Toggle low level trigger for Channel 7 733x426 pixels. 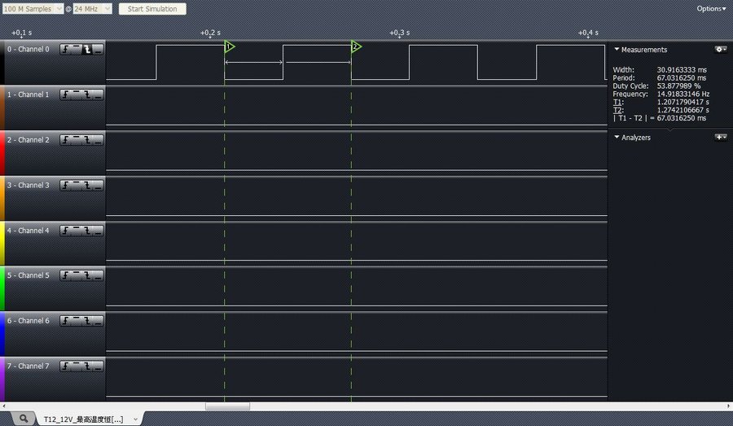click(x=98, y=367)
